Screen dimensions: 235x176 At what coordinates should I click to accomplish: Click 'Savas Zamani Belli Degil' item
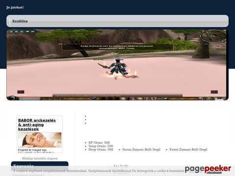[x=141, y=150]
